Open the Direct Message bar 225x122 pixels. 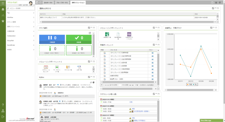click(x=211, y=120)
